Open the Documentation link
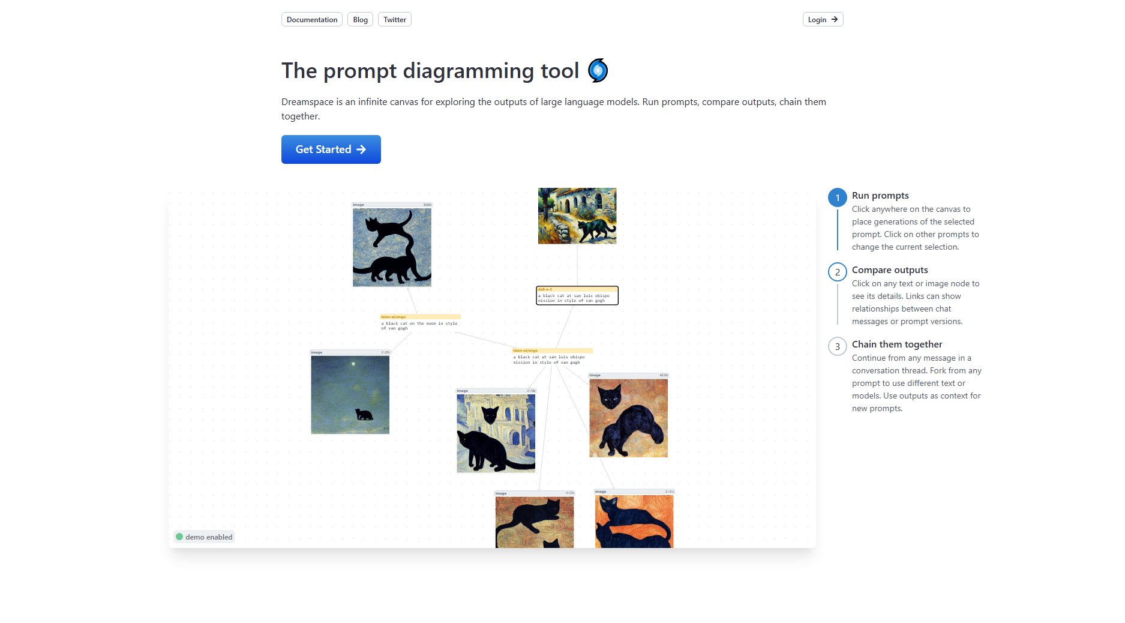 [312, 19]
